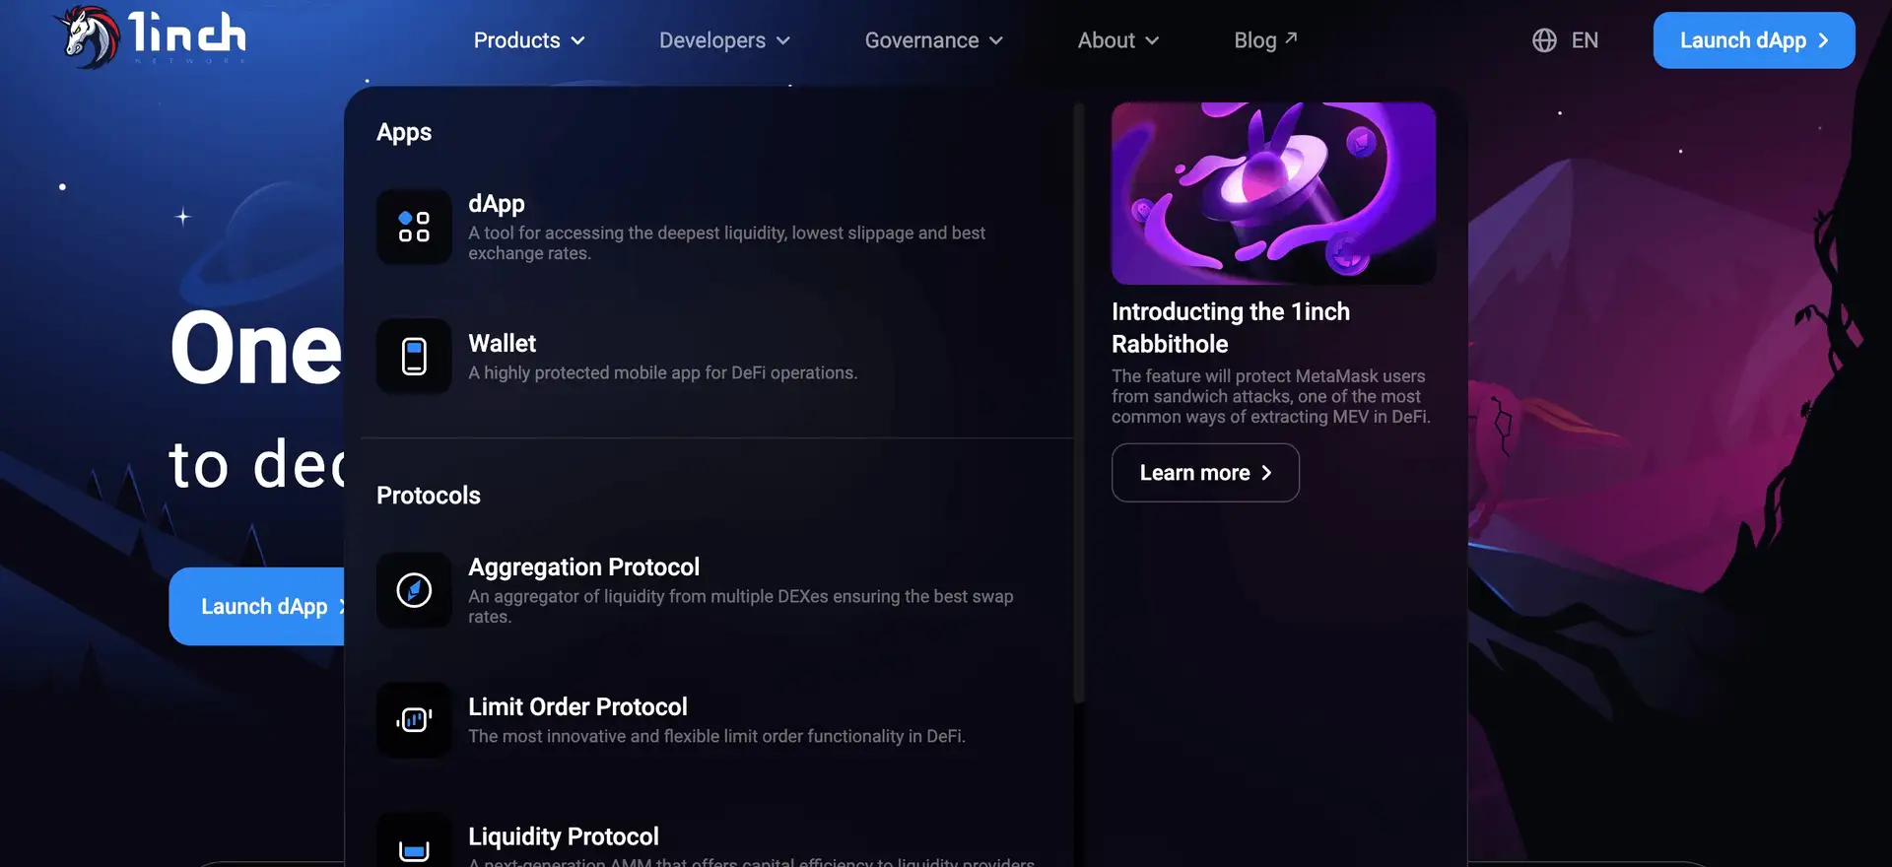This screenshot has height=867, width=1892.
Task: Click the Limit Order Protocol icon
Action: [x=414, y=720]
